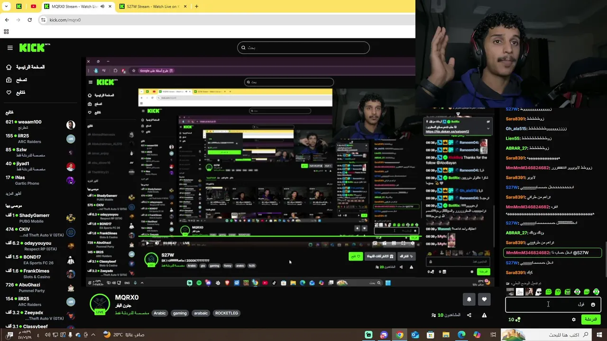607x341 pixels.
Task: Click the KICK logo
Action: pos(35,48)
